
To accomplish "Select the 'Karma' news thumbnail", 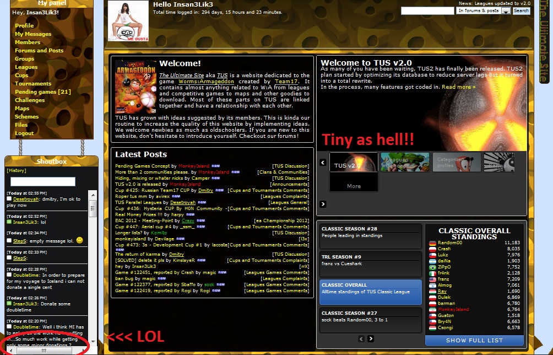I will tap(499, 162).
